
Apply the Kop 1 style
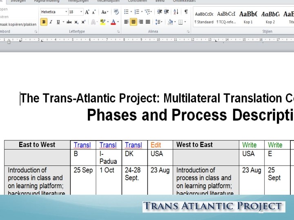[248, 18]
